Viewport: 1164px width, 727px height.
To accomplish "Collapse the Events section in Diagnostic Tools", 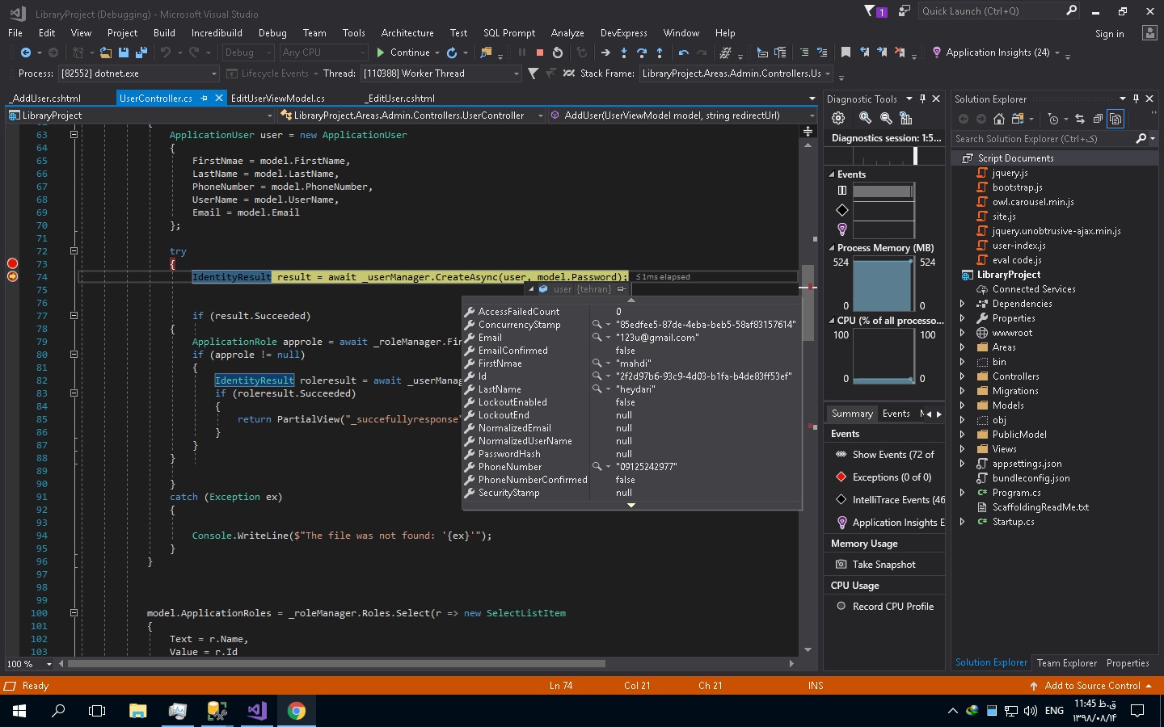I will tap(832, 174).
